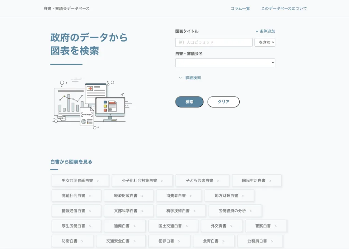Click the 白書・審議会データベース site title
Viewport: 349px width, 249px height.
pos(66,9)
